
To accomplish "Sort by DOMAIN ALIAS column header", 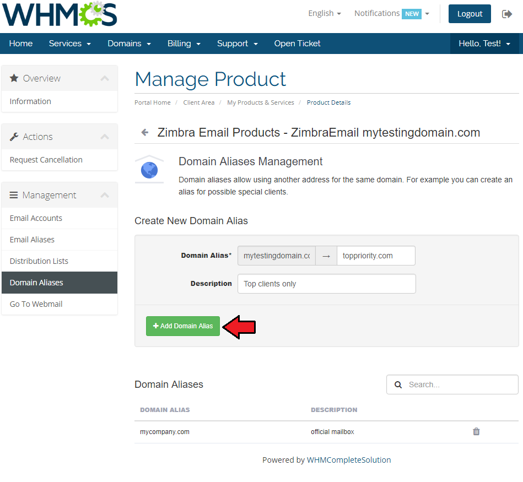I will coord(165,410).
